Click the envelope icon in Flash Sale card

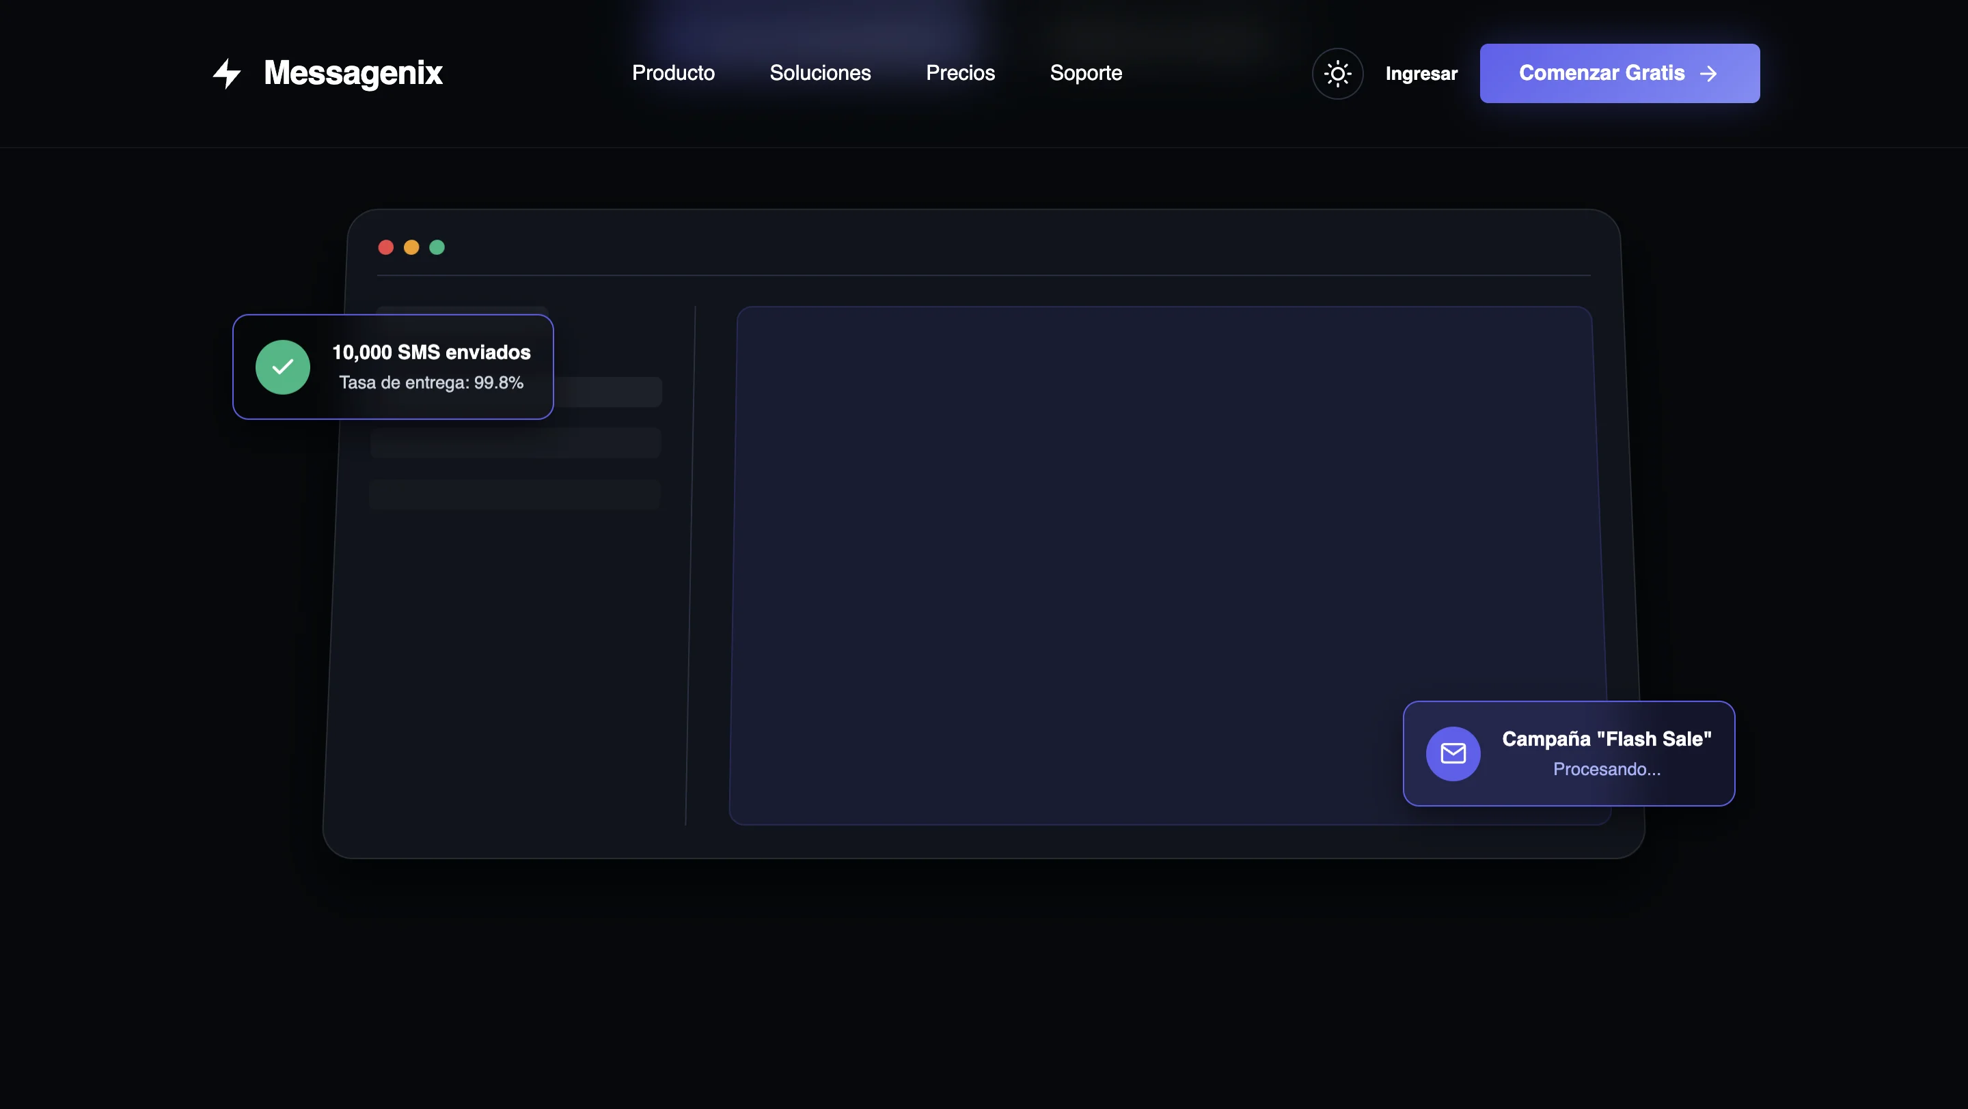[1454, 753]
